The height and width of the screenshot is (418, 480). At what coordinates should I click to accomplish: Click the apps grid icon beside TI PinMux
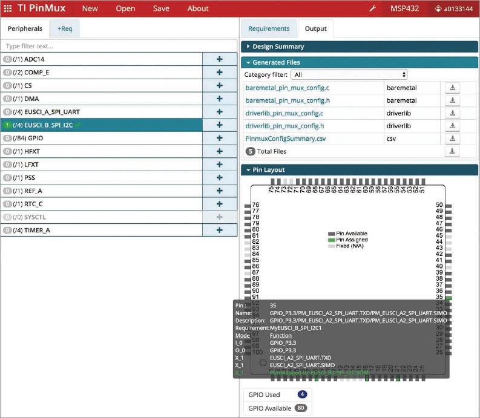coord(8,8)
